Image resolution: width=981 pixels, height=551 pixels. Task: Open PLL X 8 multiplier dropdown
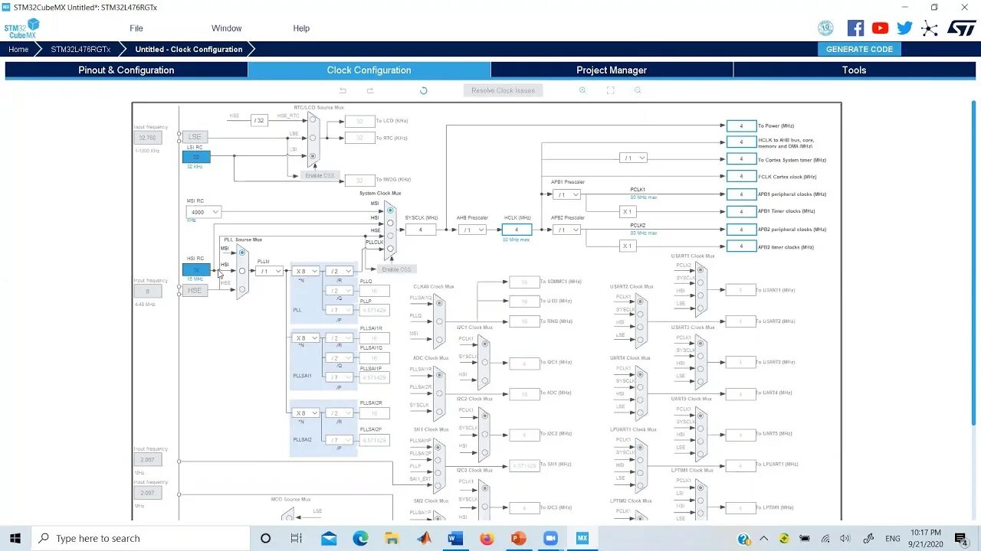pyautogui.click(x=305, y=271)
